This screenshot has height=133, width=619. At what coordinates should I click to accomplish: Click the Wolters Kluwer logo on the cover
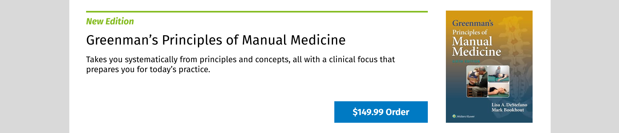(464, 116)
